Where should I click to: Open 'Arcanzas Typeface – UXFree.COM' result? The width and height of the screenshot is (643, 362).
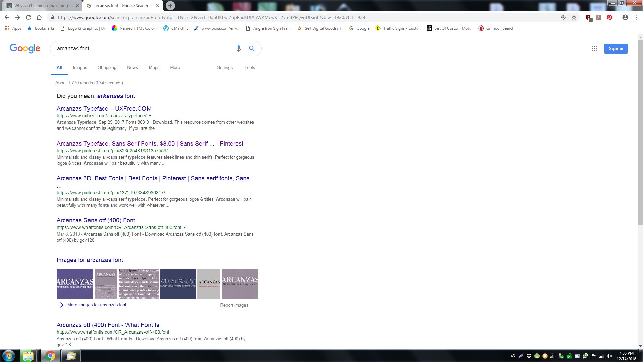tap(104, 109)
